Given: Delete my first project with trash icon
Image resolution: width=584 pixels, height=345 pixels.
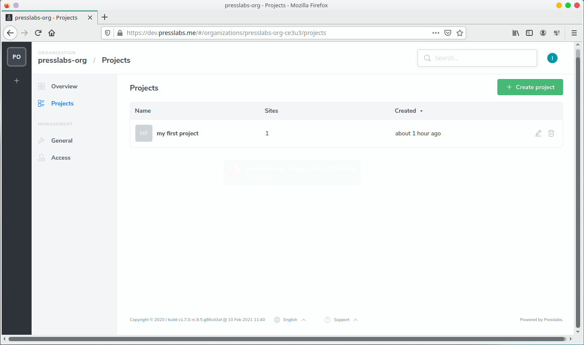Looking at the screenshot, I should point(551,133).
